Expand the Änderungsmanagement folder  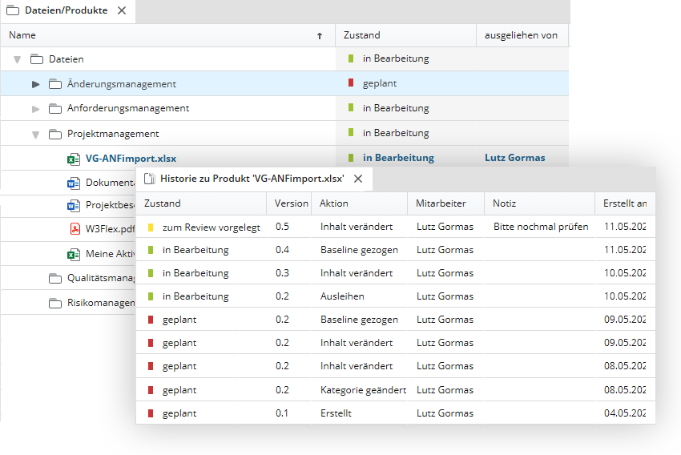35,84
